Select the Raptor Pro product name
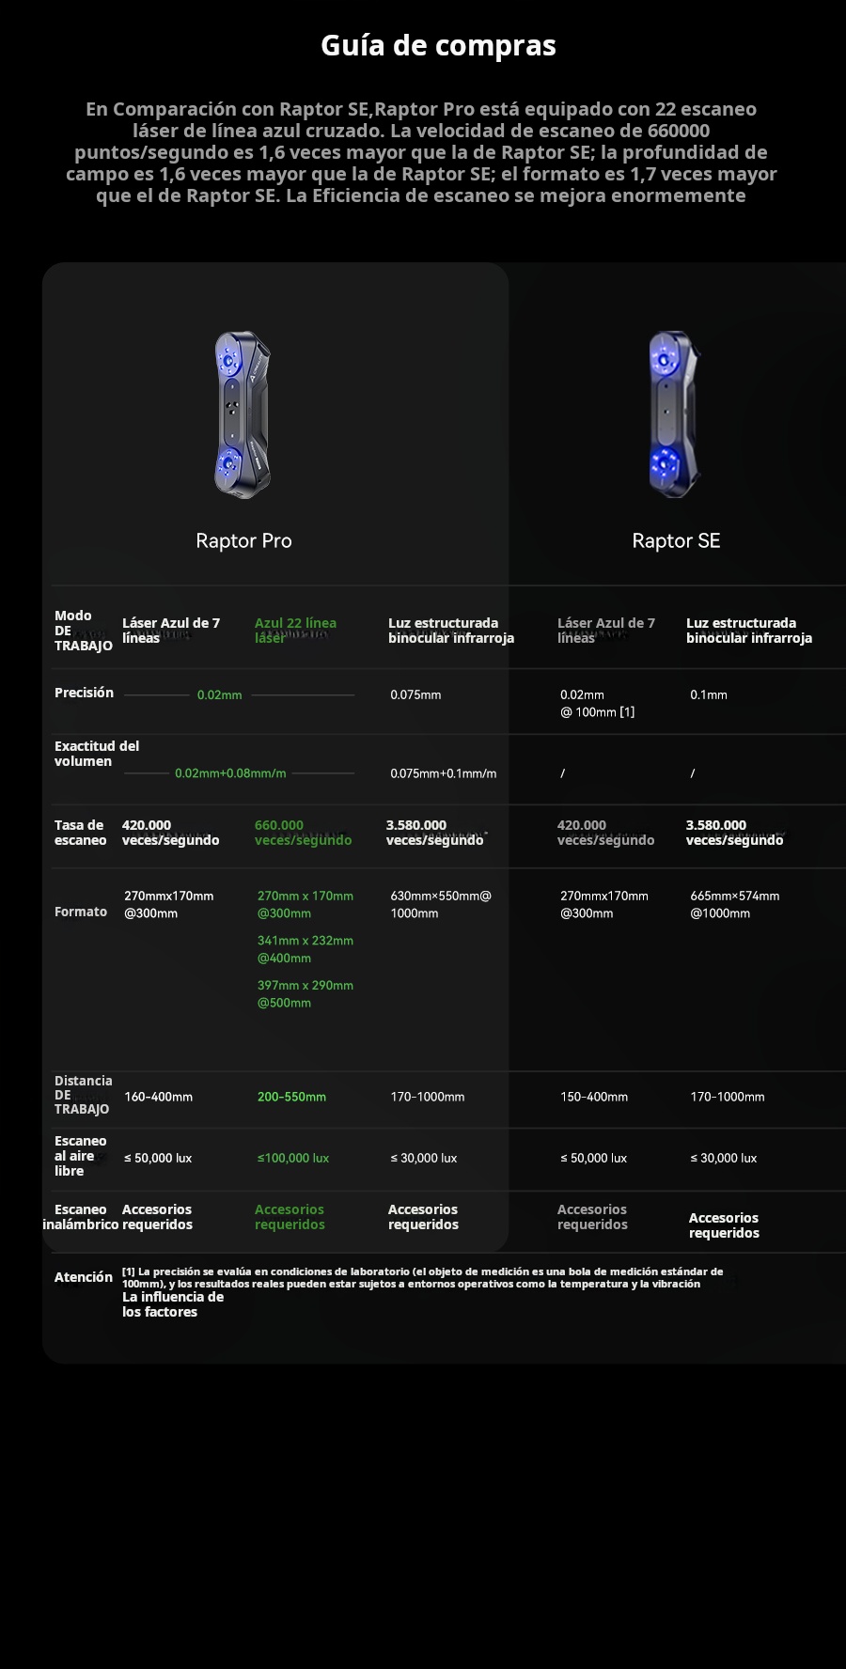This screenshot has width=846, height=1669. (243, 540)
